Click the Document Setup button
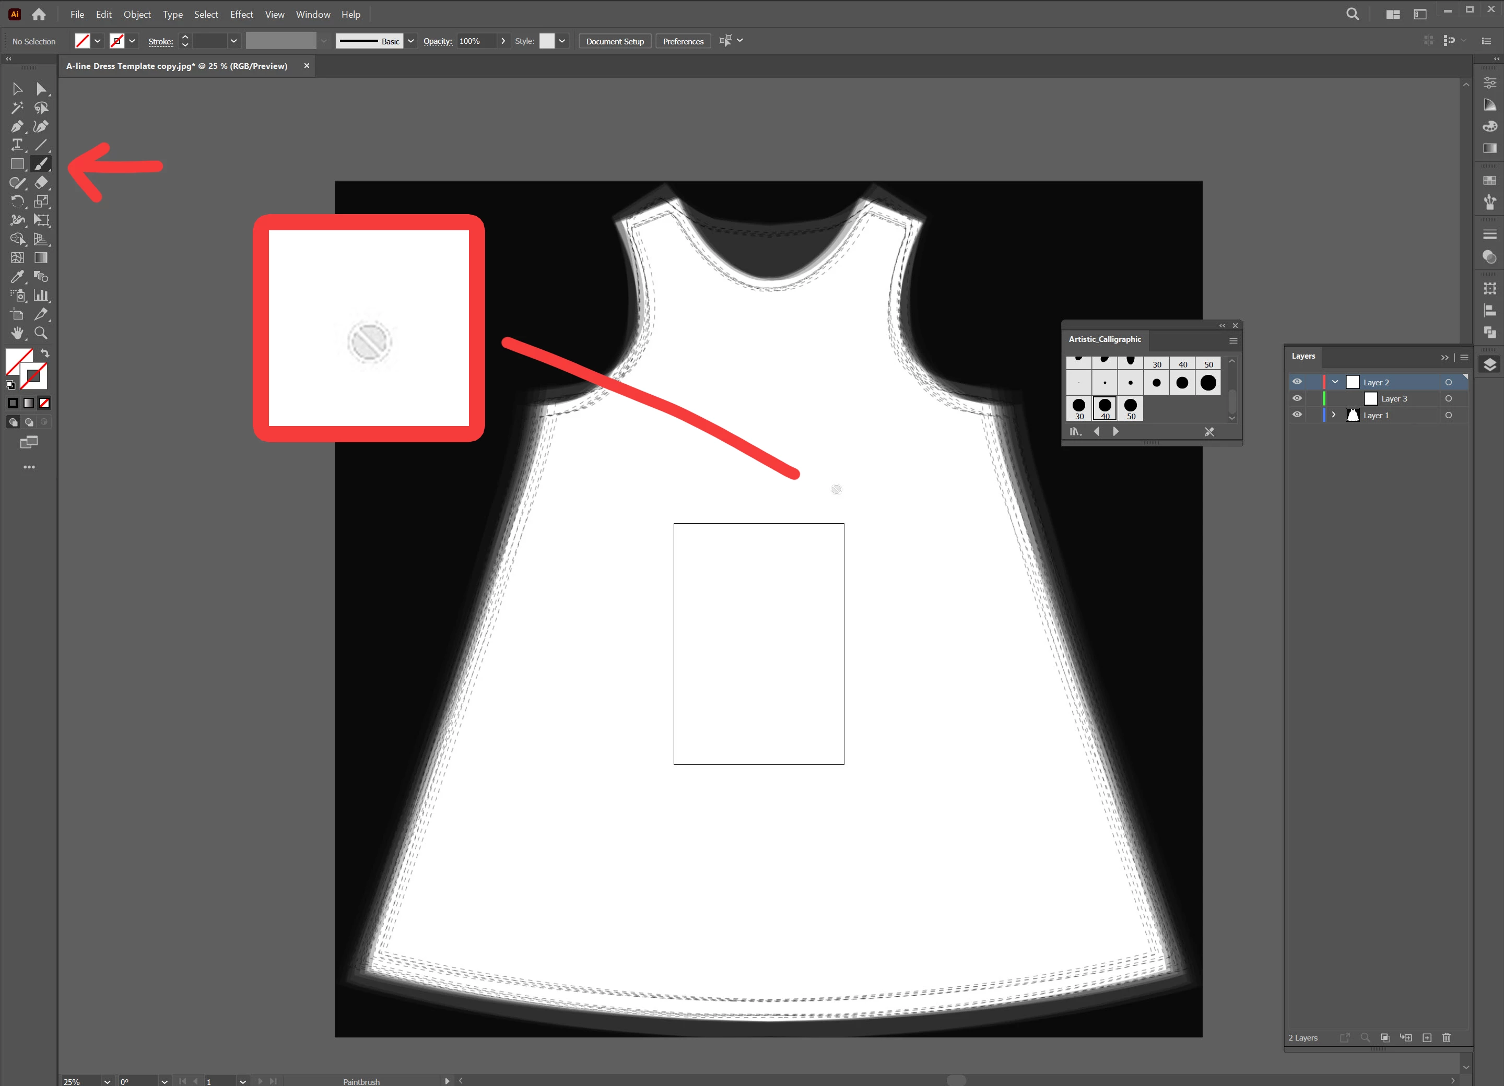1504x1086 pixels. point(615,41)
